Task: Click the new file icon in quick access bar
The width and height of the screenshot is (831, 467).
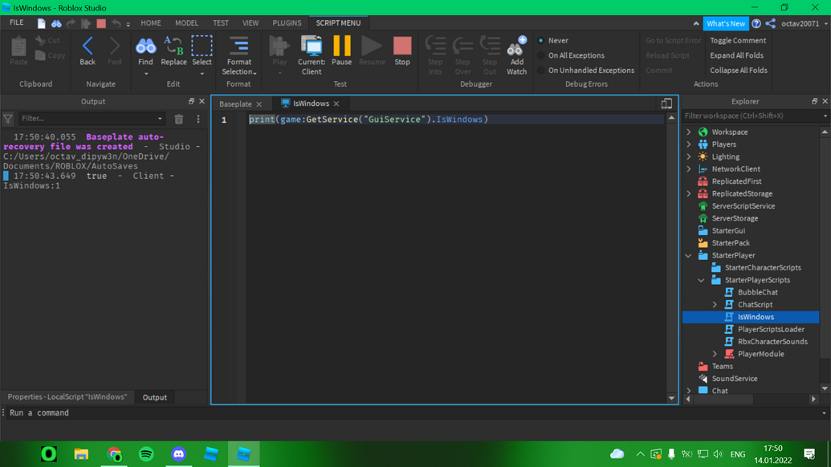Action: 41,23
